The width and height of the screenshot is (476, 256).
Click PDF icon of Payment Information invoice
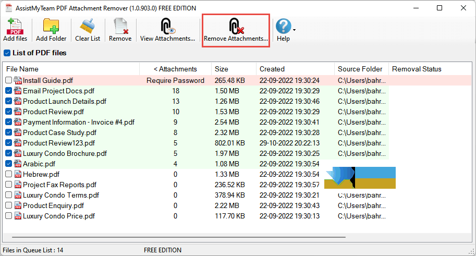click(x=18, y=122)
